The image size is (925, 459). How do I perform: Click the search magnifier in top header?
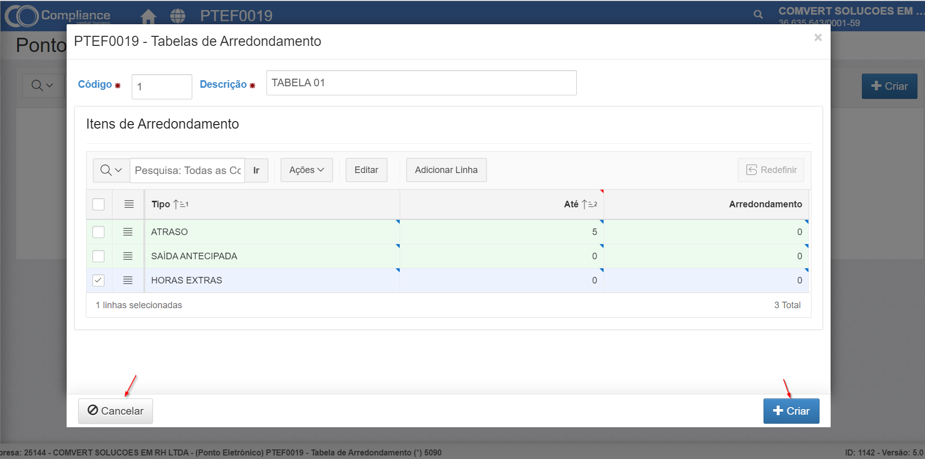[758, 15]
